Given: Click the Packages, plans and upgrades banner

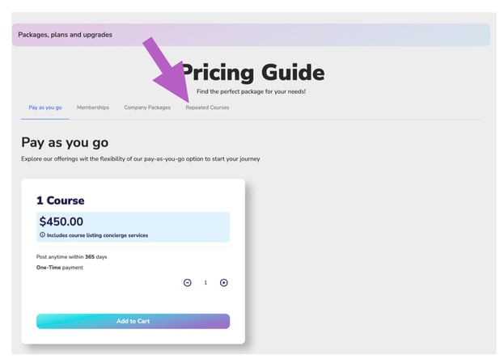Looking at the screenshot, I should 251,35.
